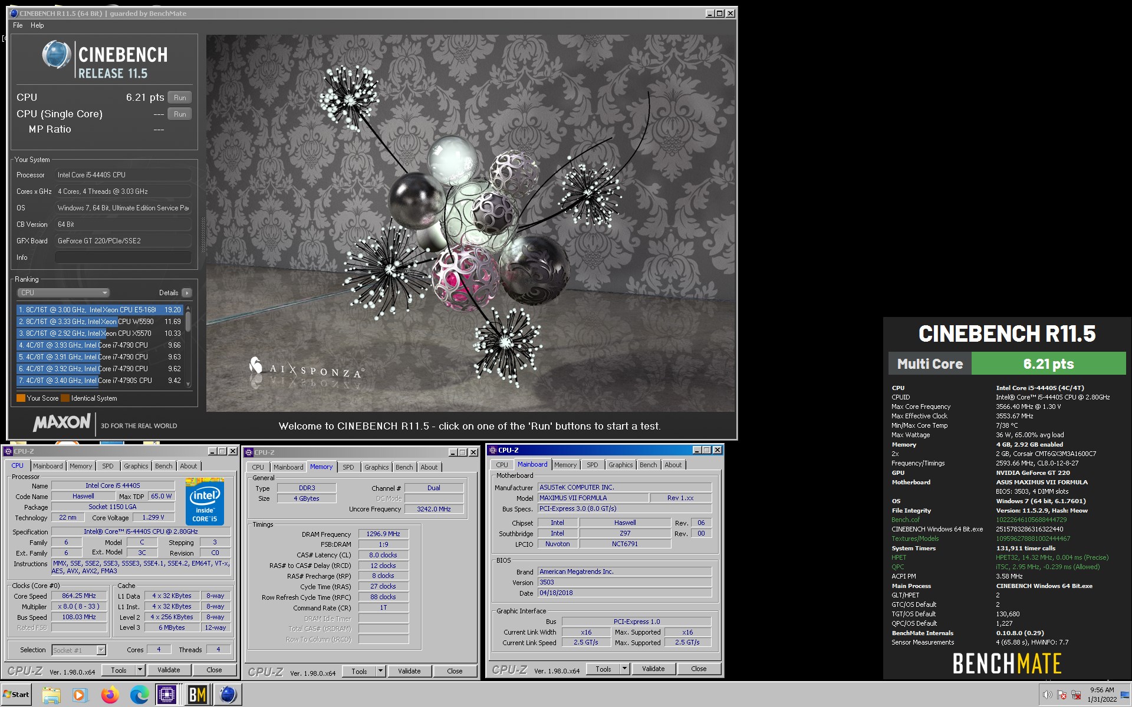
Task: Open the Ranking CPU dropdown
Action: [x=63, y=293]
